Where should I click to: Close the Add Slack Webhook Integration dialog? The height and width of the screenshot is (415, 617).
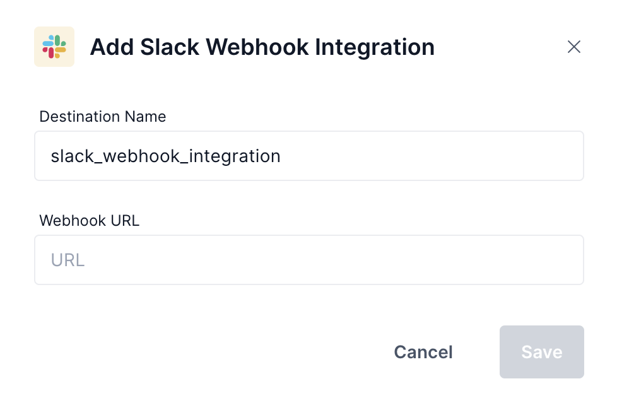573,47
